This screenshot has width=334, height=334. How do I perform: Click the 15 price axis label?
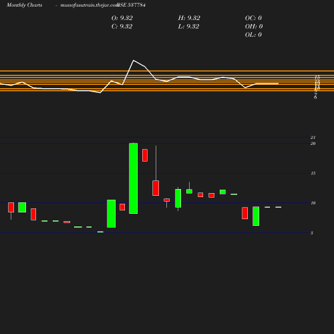click(313, 173)
